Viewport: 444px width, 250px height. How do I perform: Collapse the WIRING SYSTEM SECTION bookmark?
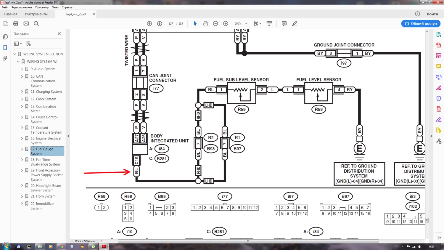[x=15, y=54]
